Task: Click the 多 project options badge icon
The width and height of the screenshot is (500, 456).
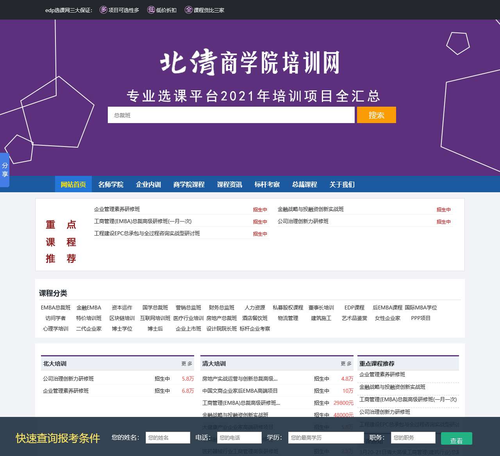Action: [x=103, y=10]
